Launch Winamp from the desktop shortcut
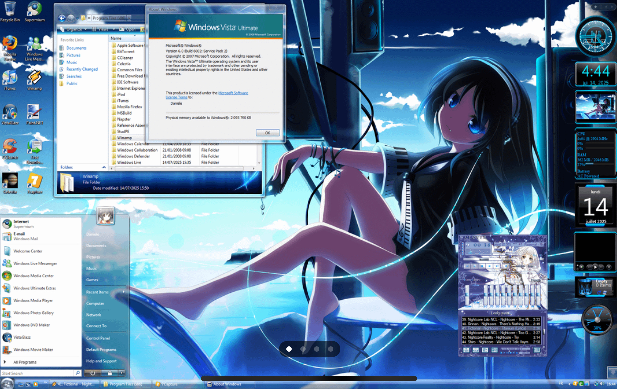The width and height of the screenshot is (617, 389). pos(34,80)
